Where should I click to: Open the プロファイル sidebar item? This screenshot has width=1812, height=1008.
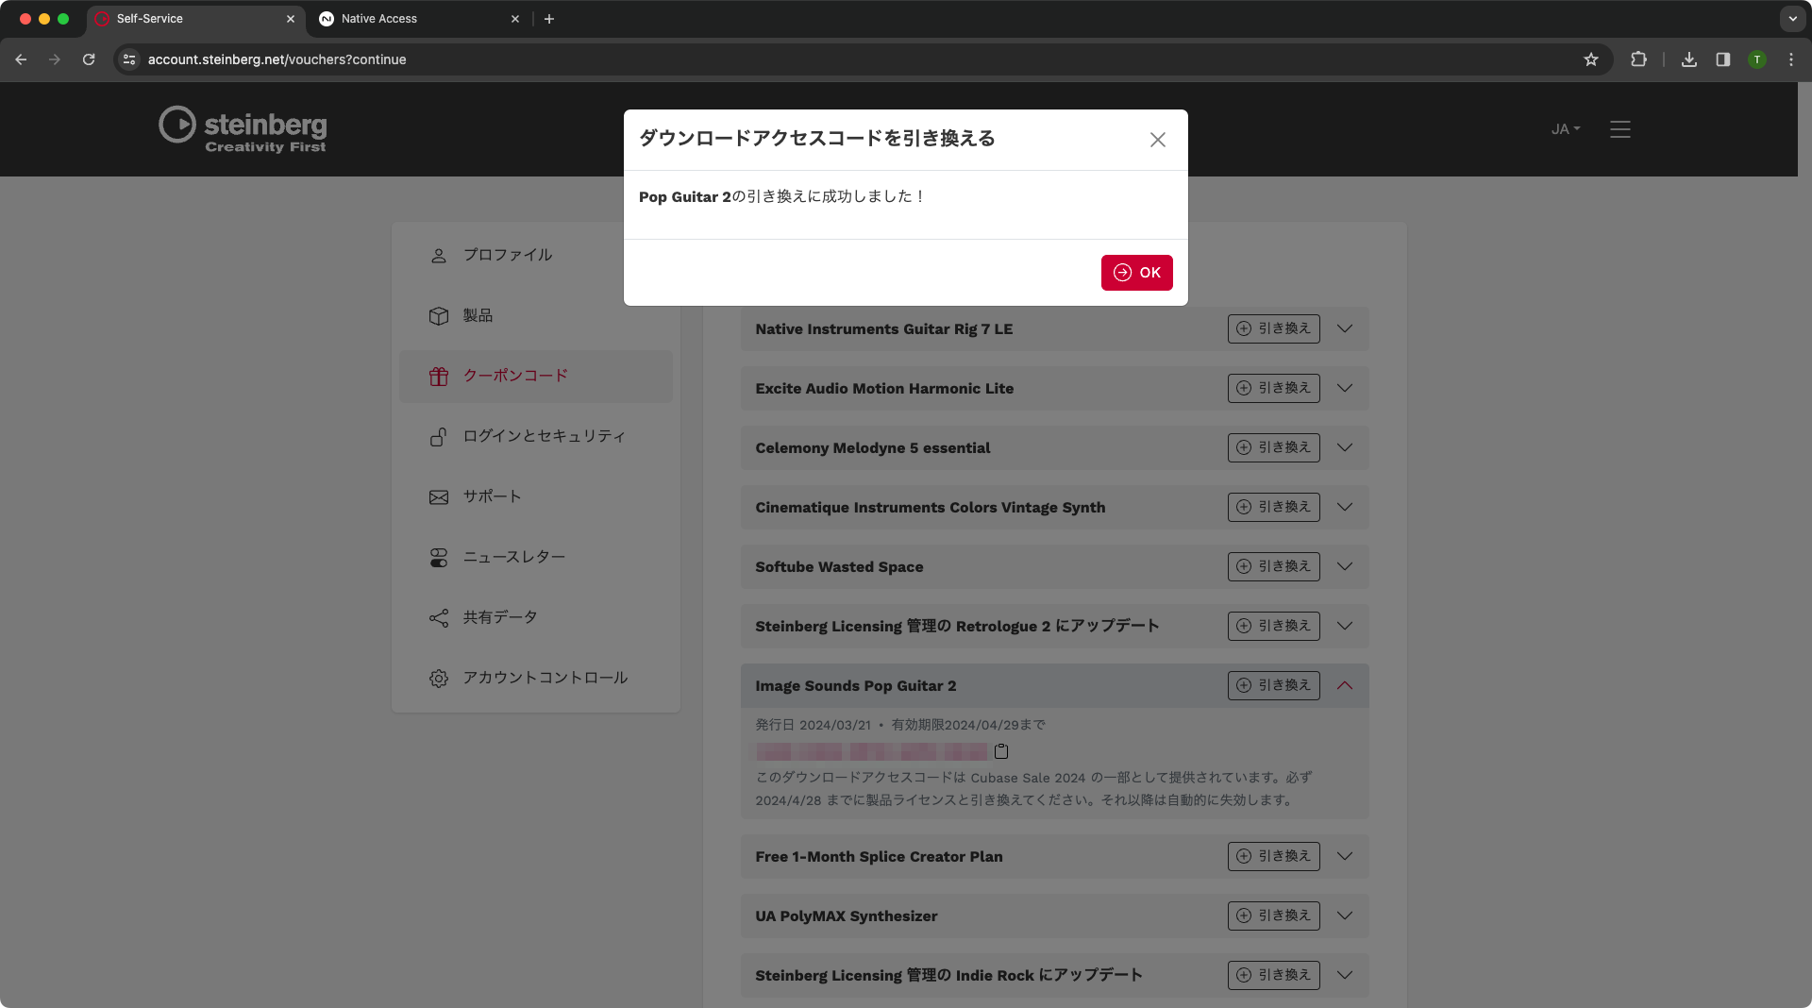pos(536,255)
